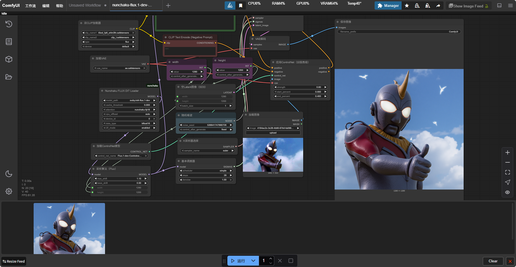Click the bookmark icon beside CPU stats

[x=241, y=6]
